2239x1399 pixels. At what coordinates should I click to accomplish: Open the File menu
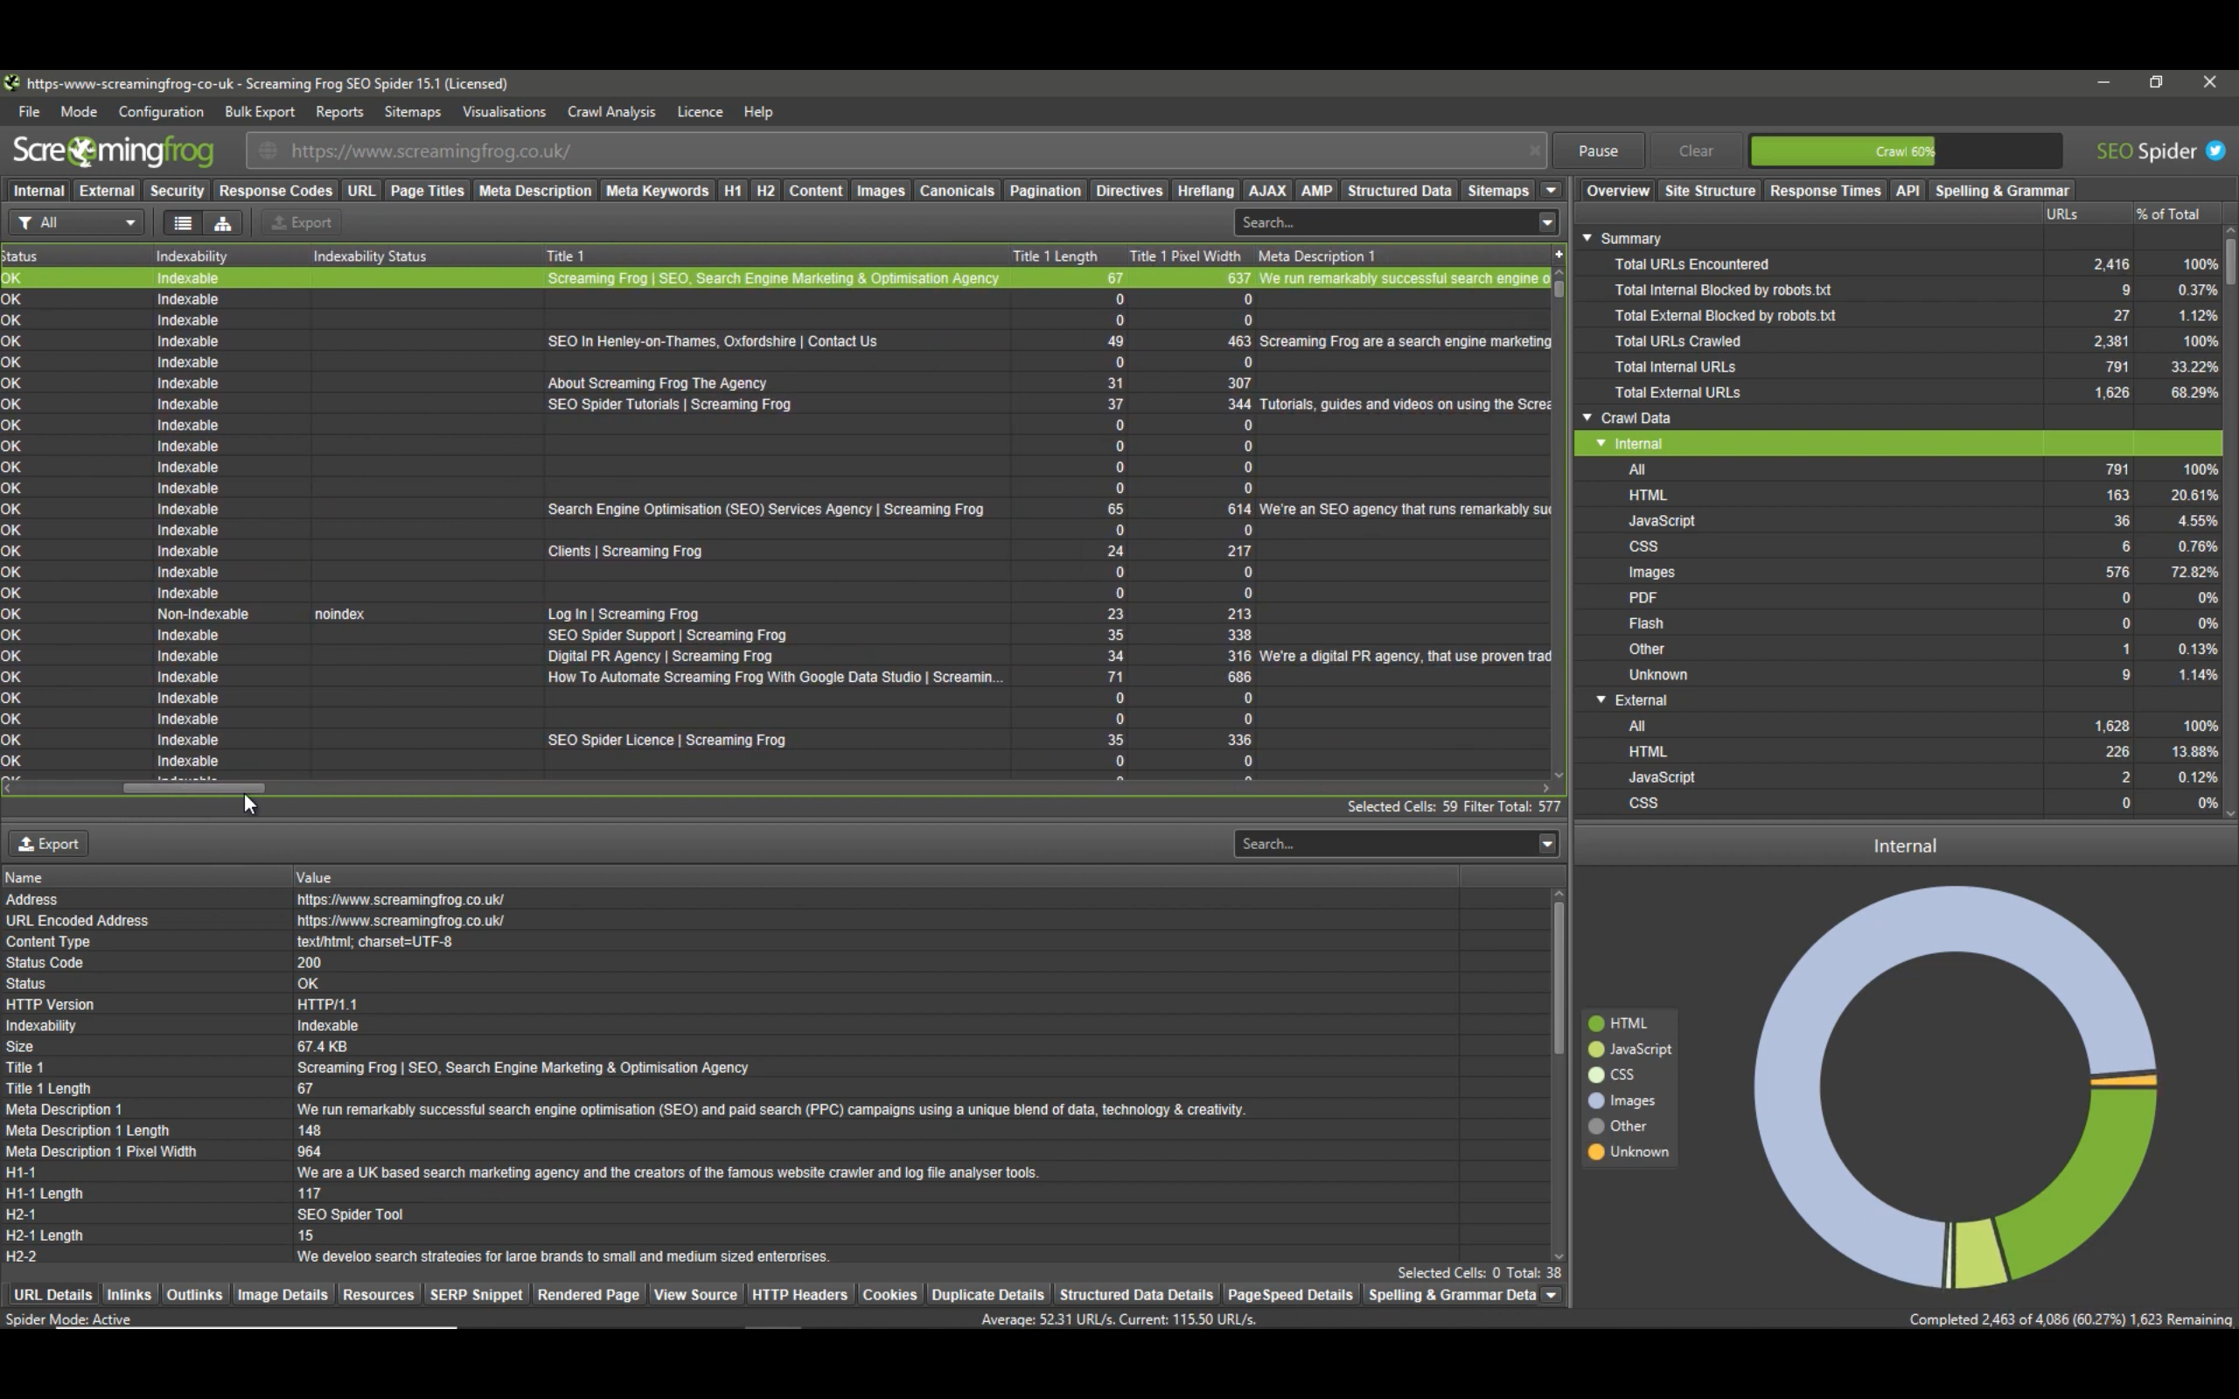tap(29, 112)
